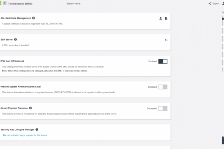224x149 pixels.
Task: Click the SSL Certificate Management help icon
Action: (x=33, y=18)
